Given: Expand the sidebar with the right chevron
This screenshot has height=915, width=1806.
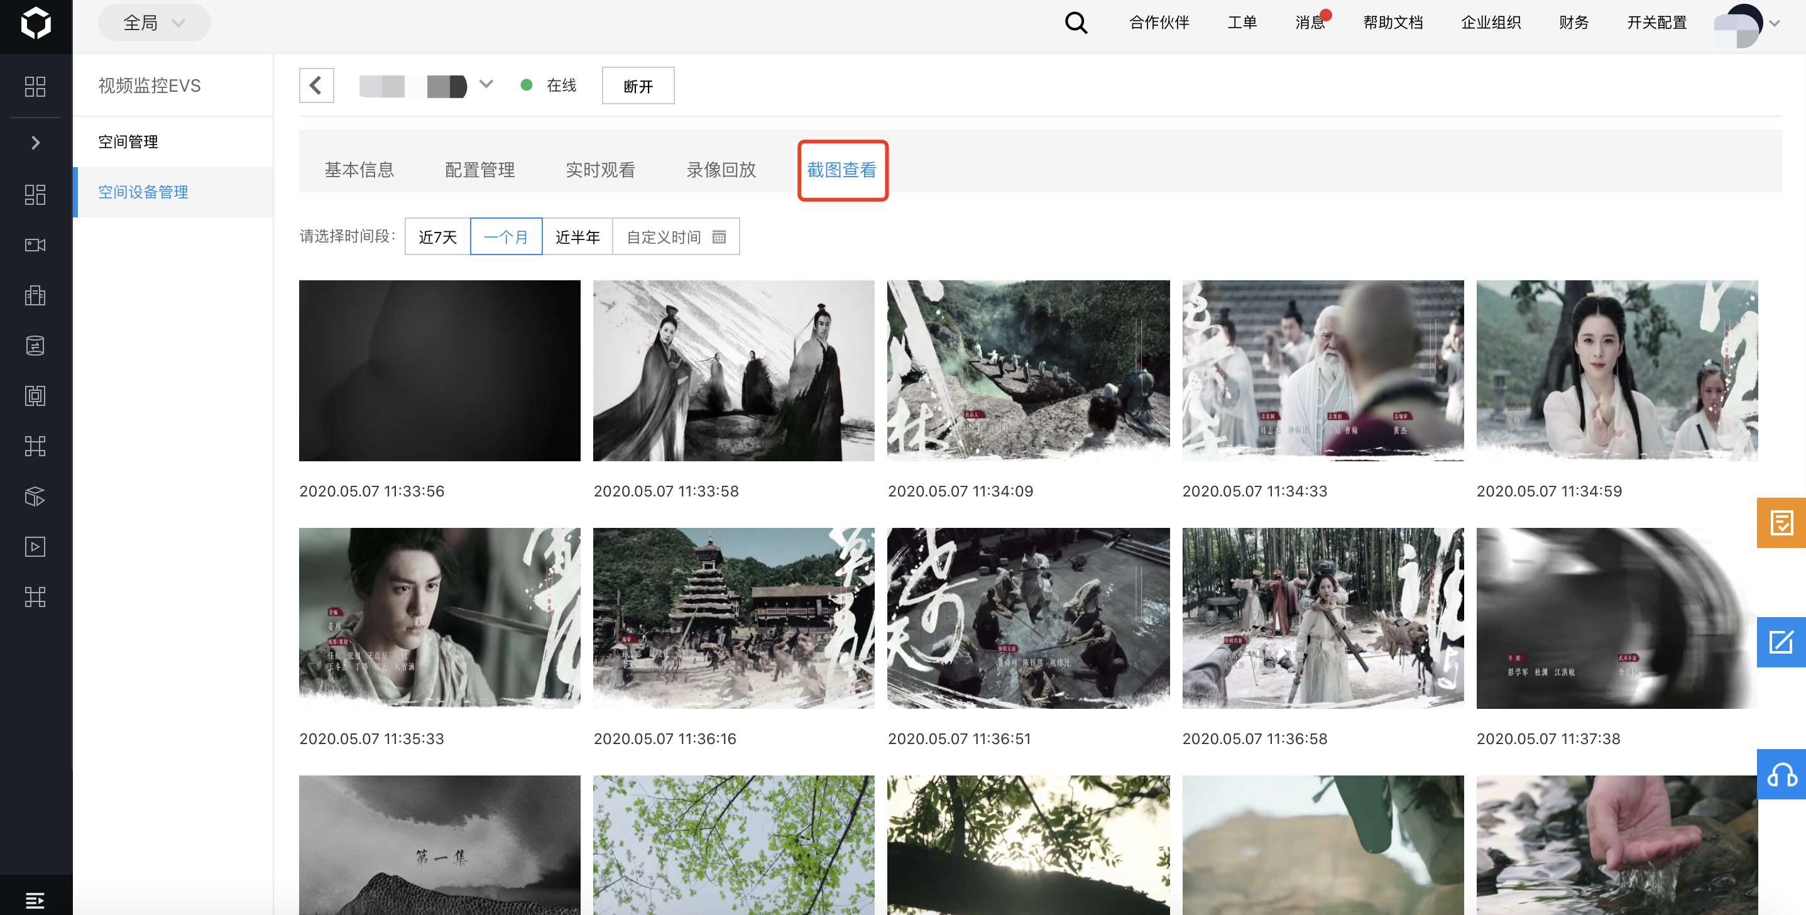Looking at the screenshot, I should (x=35, y=143).
